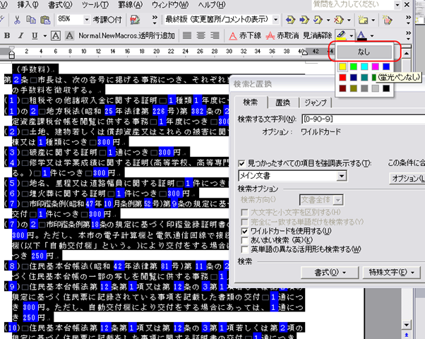425x339 pixels.
Task: Apply character shading (shaded A) icon
Action: pos(69,35)
